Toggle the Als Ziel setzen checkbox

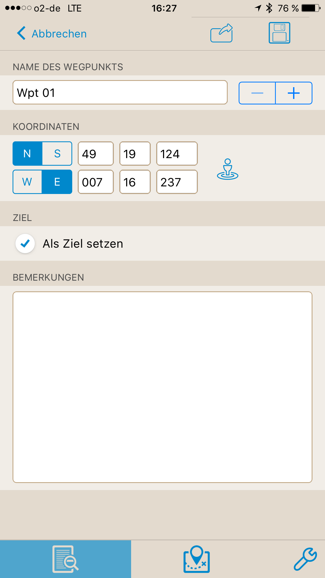point(25,244)
